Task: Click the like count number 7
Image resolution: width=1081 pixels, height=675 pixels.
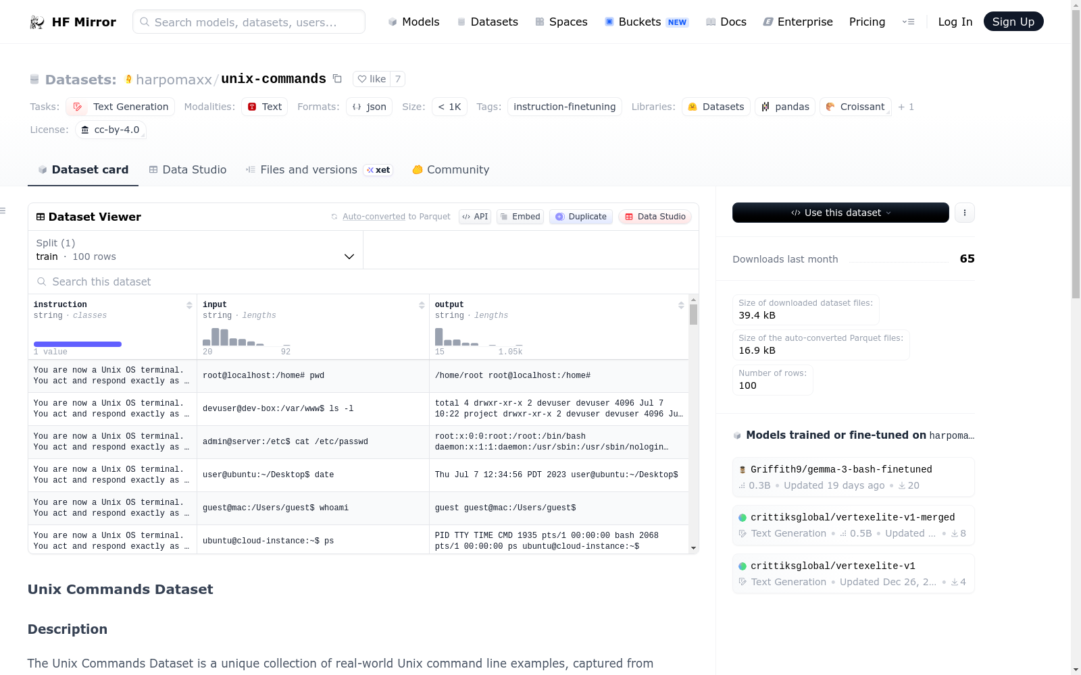Action: tap(398, 79)
